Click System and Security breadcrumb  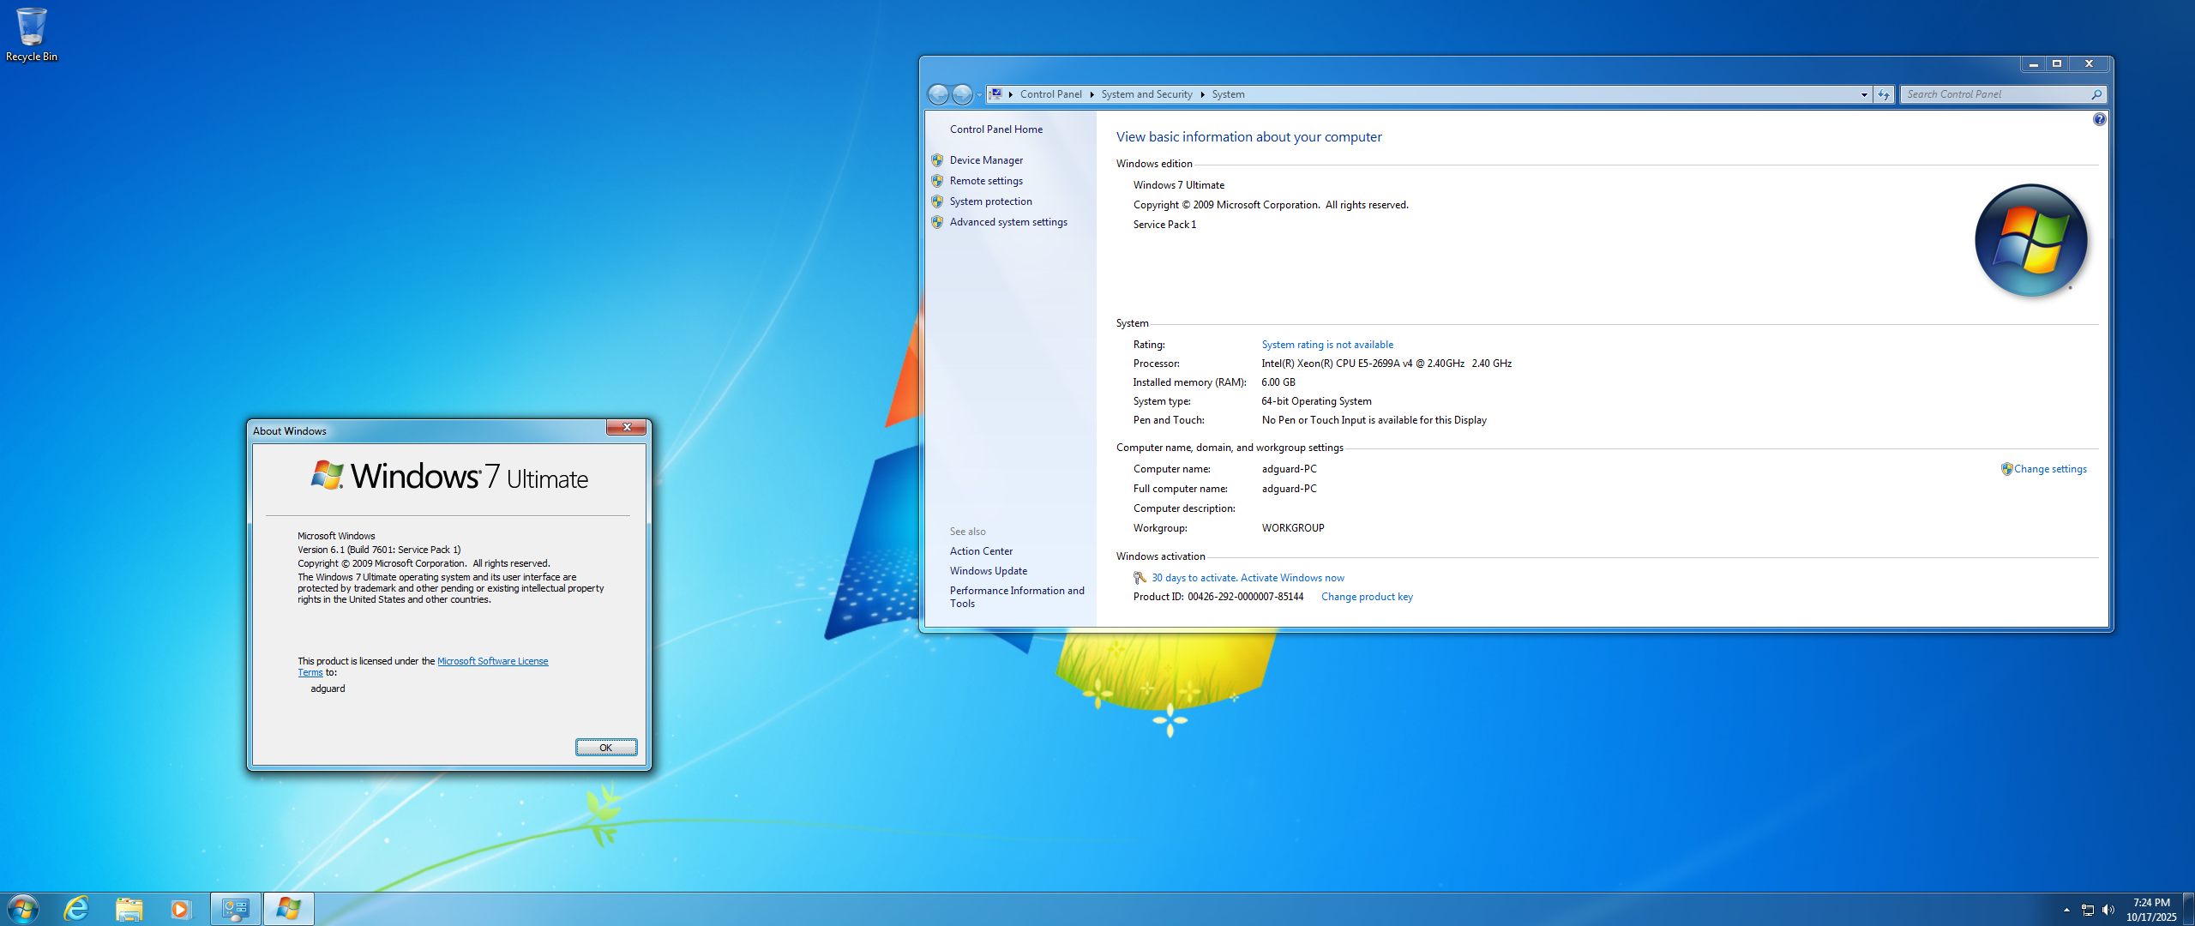(x=1146, y=94)
